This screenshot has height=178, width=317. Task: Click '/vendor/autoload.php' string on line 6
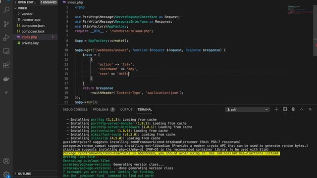(130, 31)
